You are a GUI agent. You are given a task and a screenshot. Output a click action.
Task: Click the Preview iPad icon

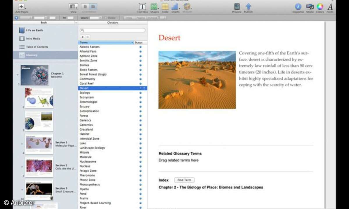point(237,6)
